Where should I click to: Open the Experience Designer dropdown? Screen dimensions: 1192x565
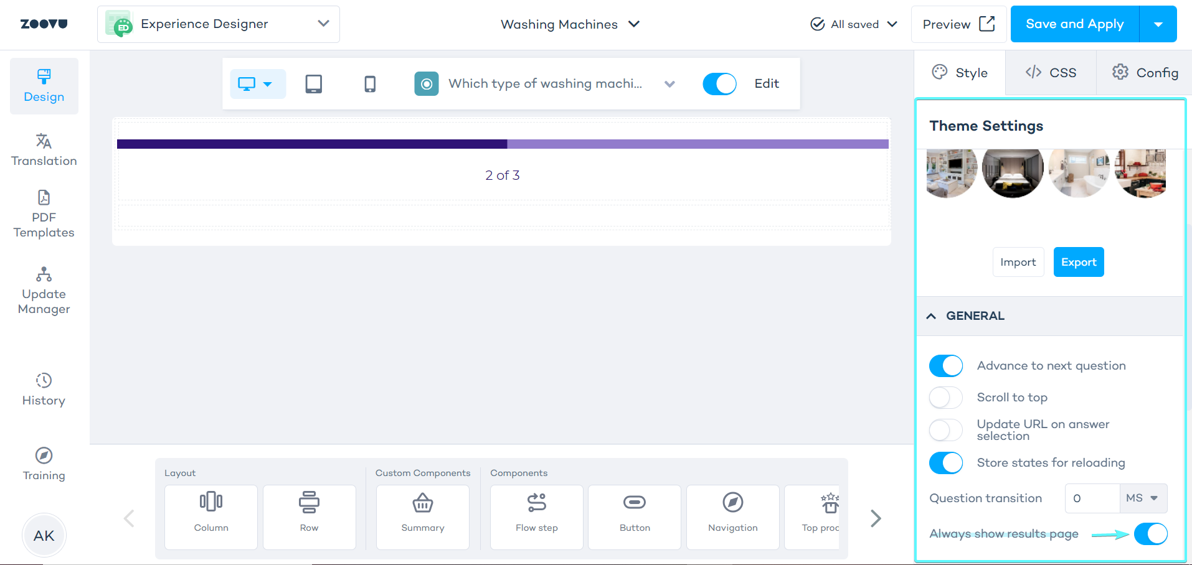(x=323, y=24)
